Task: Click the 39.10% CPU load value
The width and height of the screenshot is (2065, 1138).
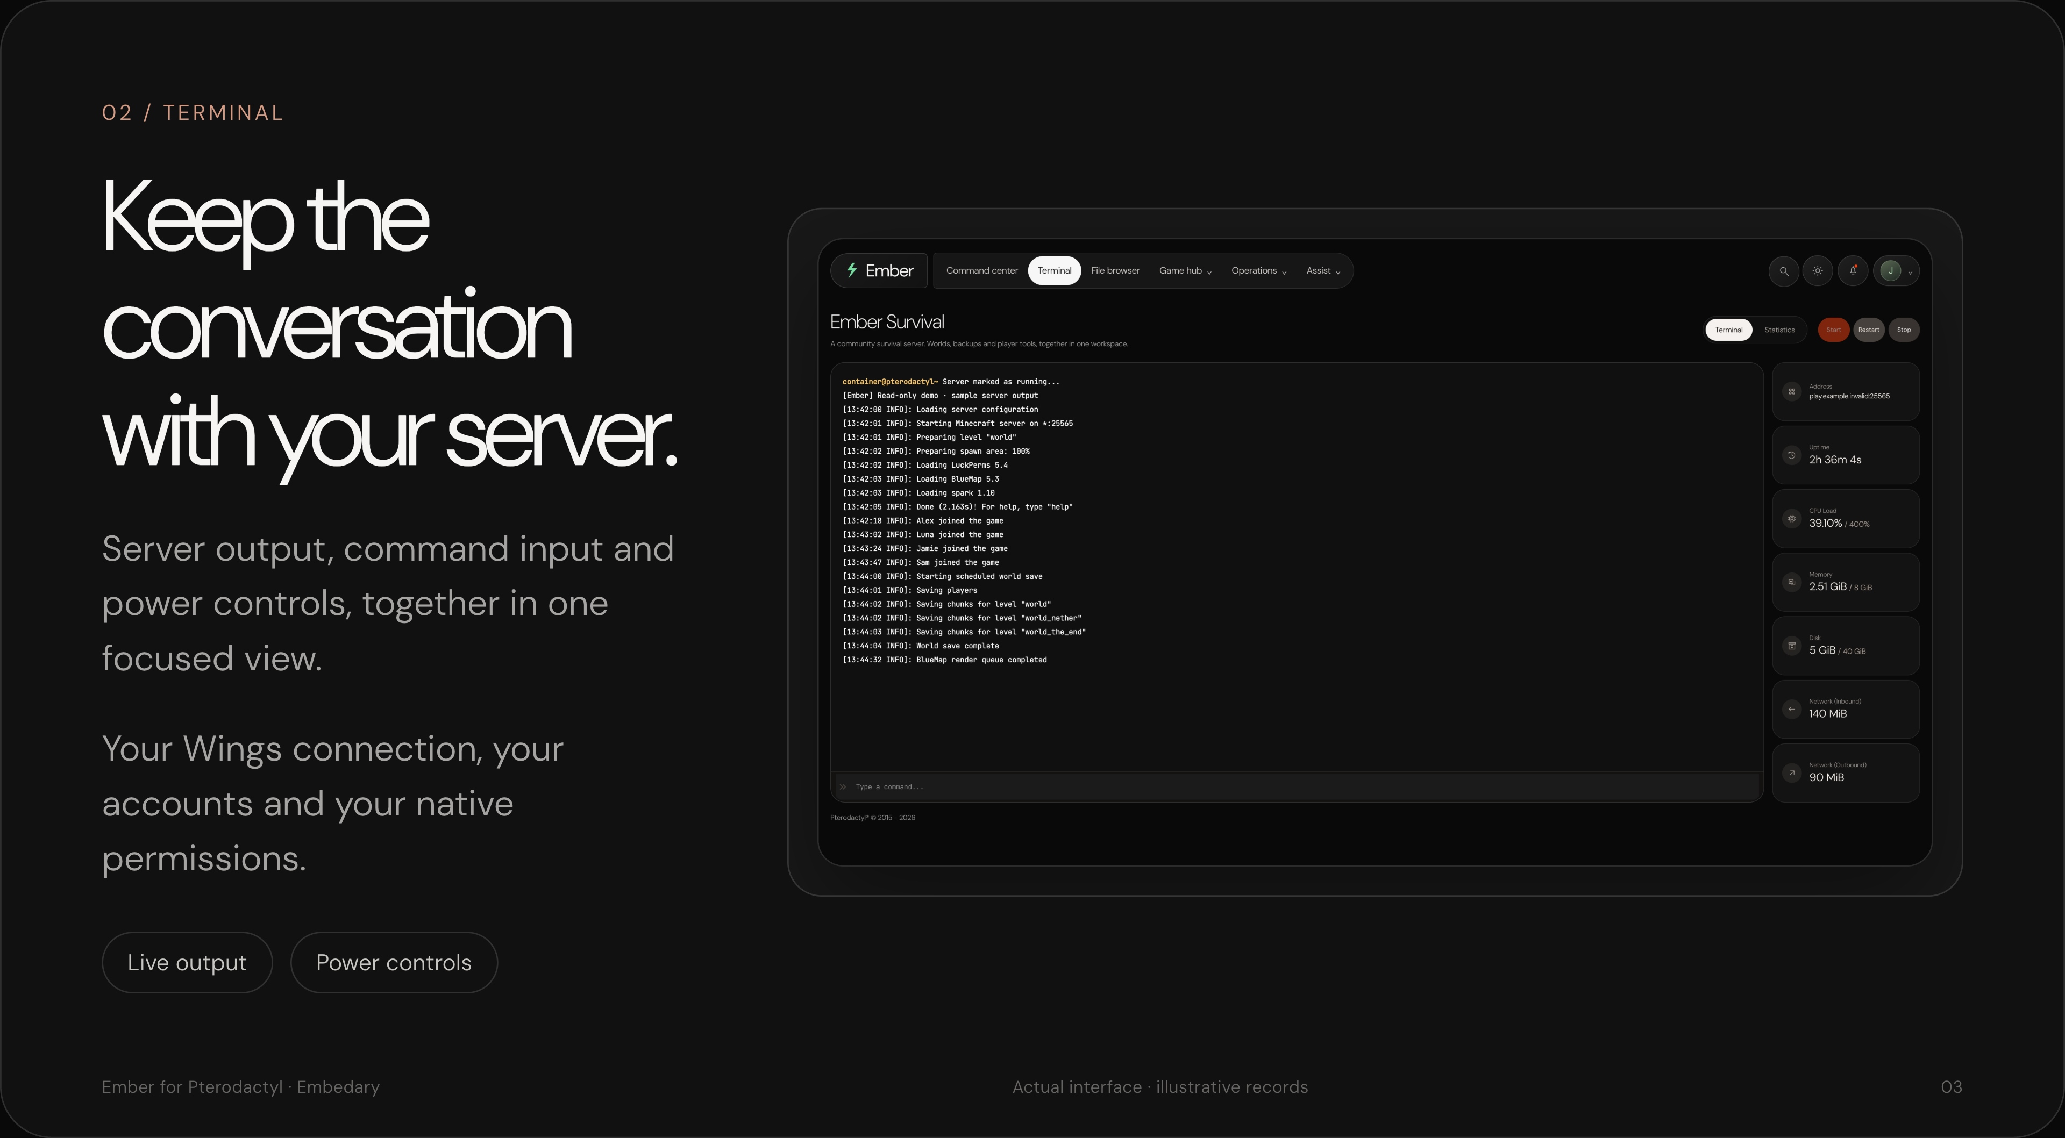Action: (x=1825, y=524)
